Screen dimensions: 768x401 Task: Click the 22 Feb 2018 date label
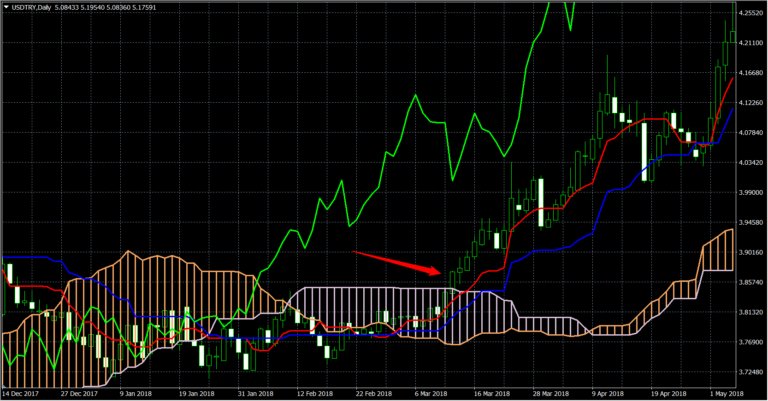[373, 394]
